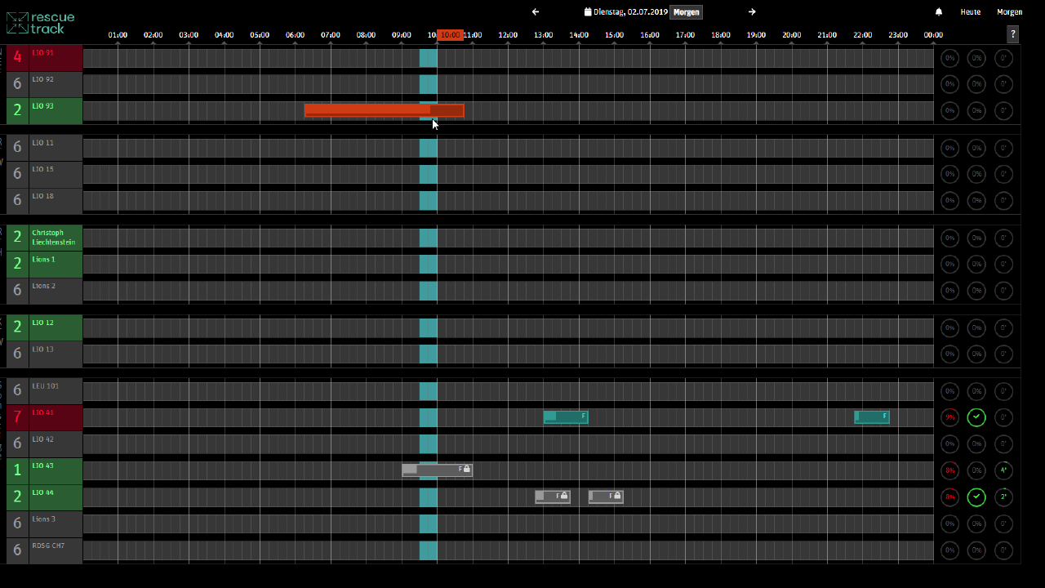
Task: Select Christoph Liechtenstein vehicle label
Action: click(56, 238)
